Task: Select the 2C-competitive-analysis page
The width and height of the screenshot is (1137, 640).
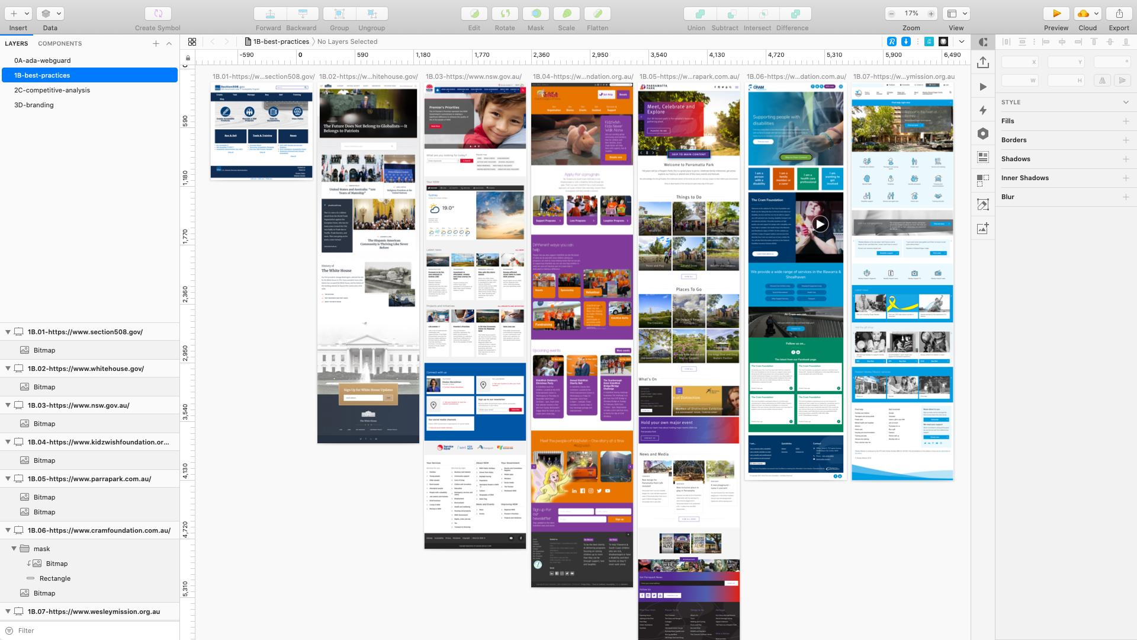Action: [x=52, y=90]
